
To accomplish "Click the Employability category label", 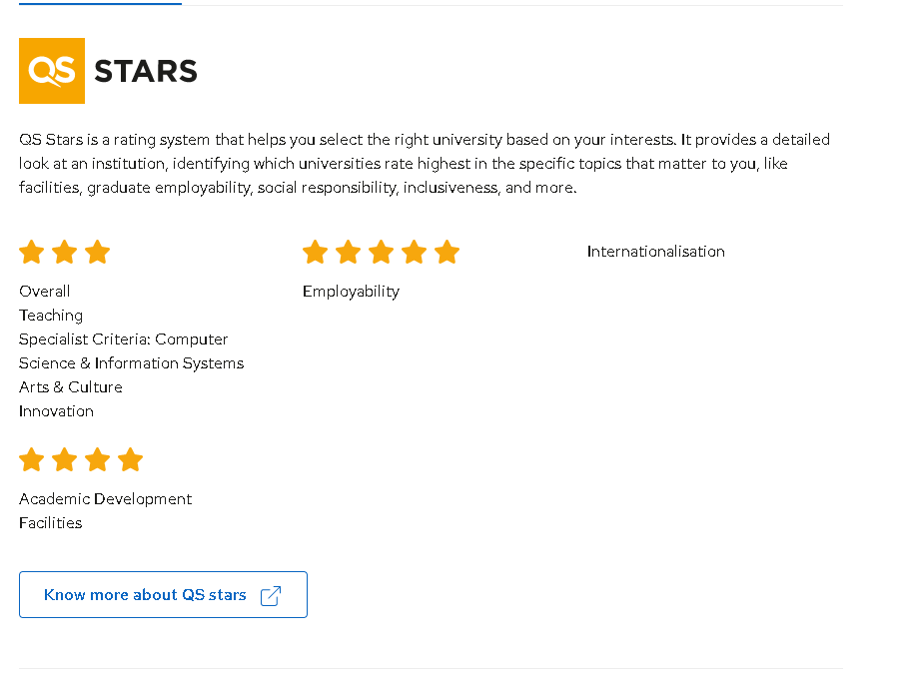I will [x=351, y=291].
